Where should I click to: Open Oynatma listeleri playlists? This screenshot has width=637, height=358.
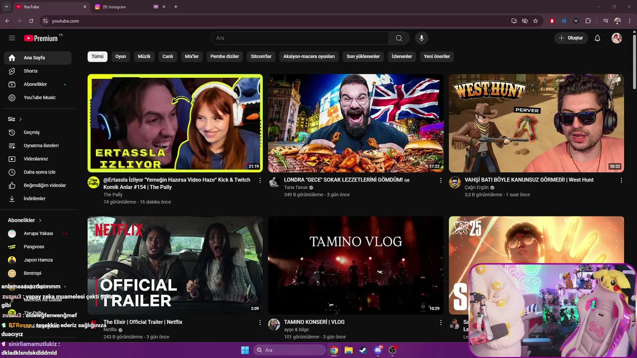tap(38, 146)
